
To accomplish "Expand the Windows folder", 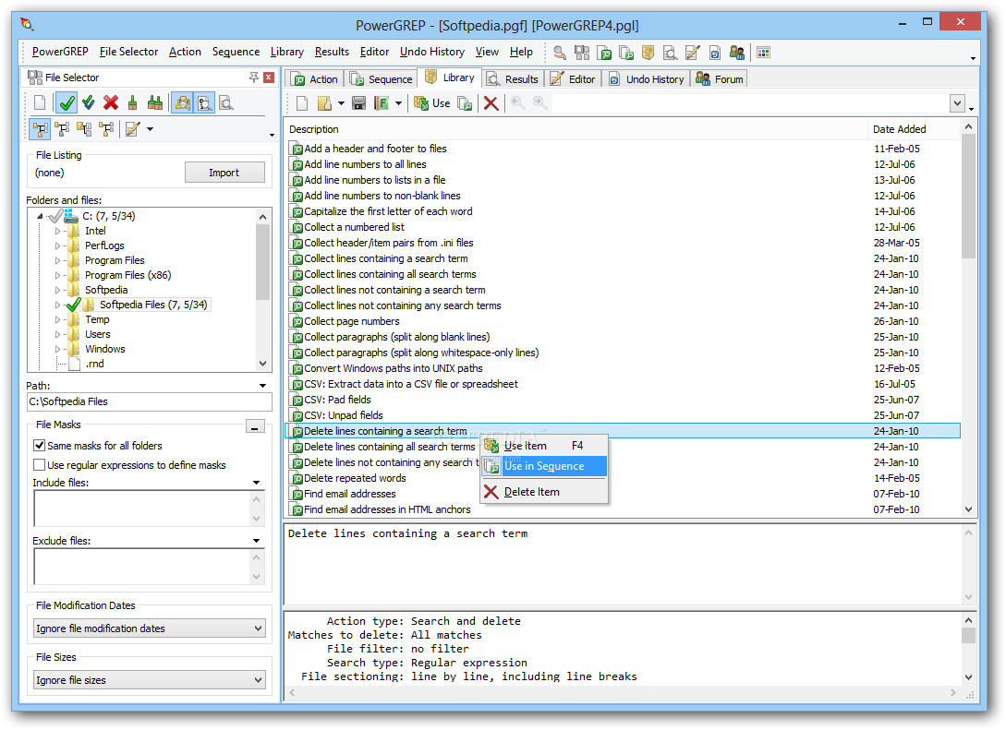I will click(x=57, y=349).
